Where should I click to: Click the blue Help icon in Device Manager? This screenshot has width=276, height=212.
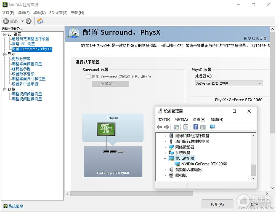pyautogui.click(x=195, y=127)
